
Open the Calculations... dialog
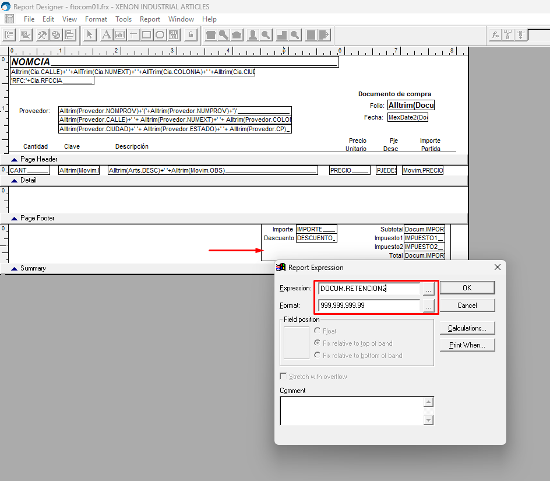pyautogui.click(x=467, y=328)
